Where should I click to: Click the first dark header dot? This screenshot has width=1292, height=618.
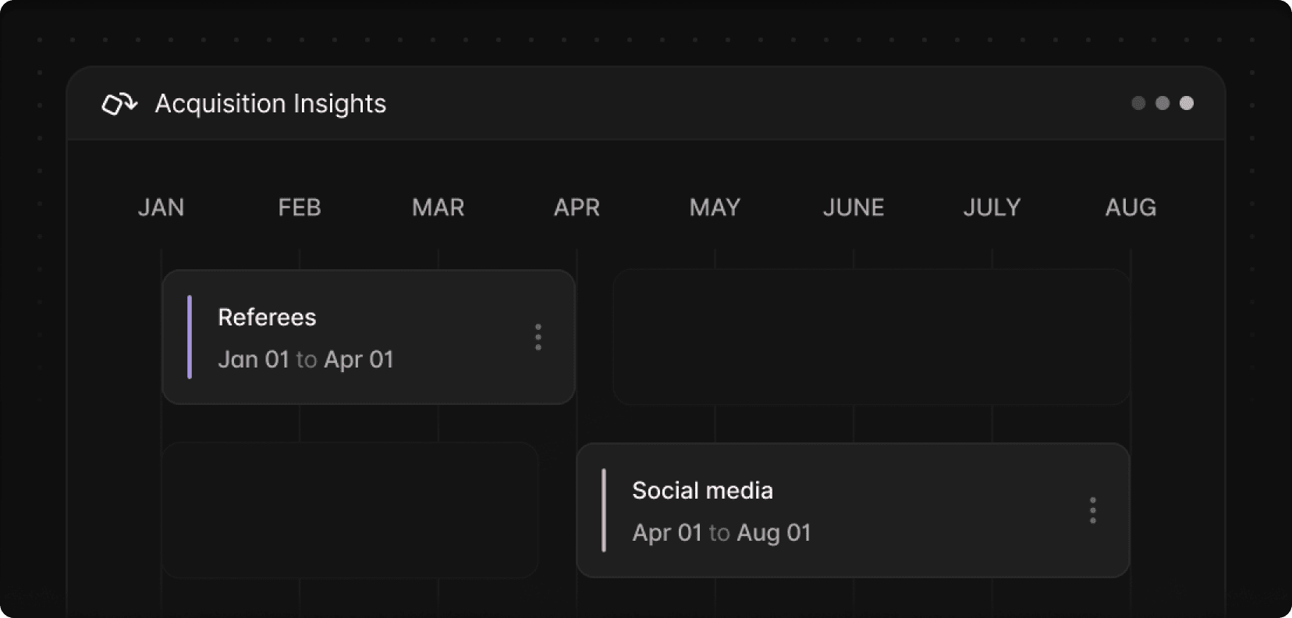coord(1138,103)
